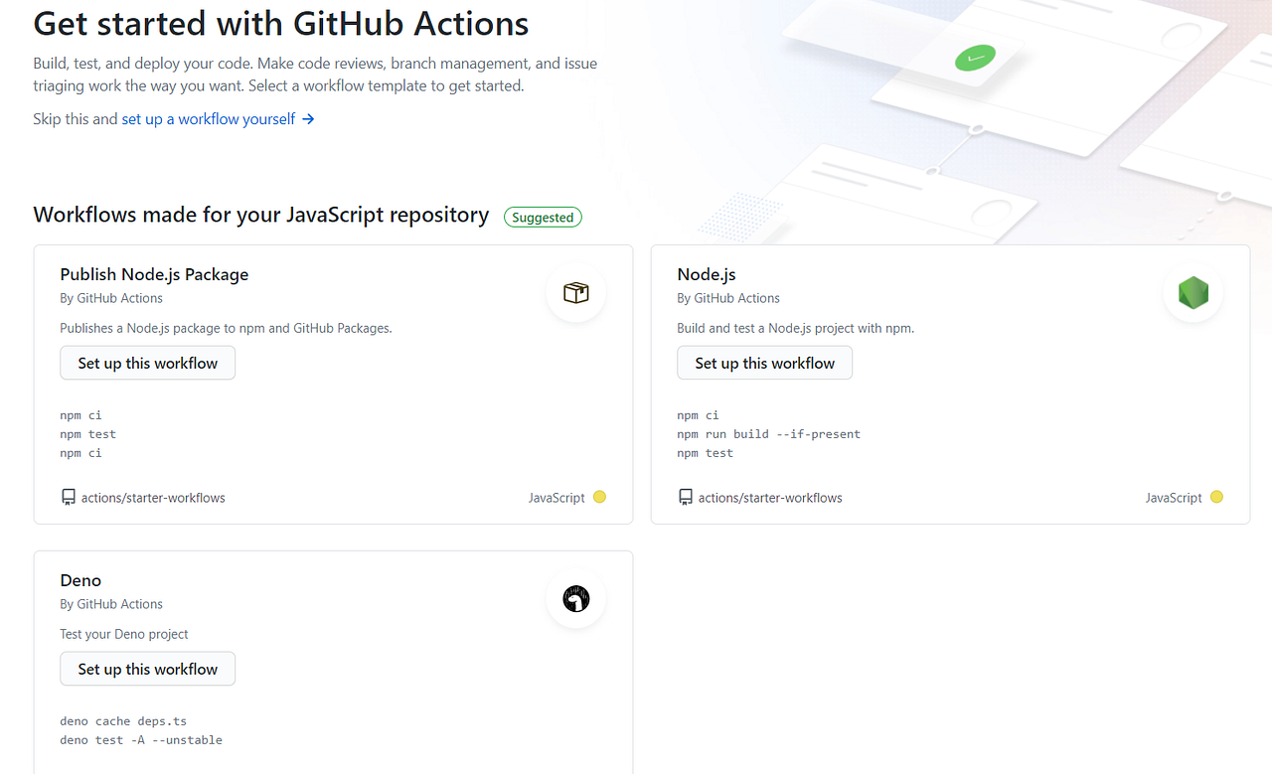The image size is (1272, 774).
Task: Click the Suggested badge next to the heading
Action: [x=543, y=216]
